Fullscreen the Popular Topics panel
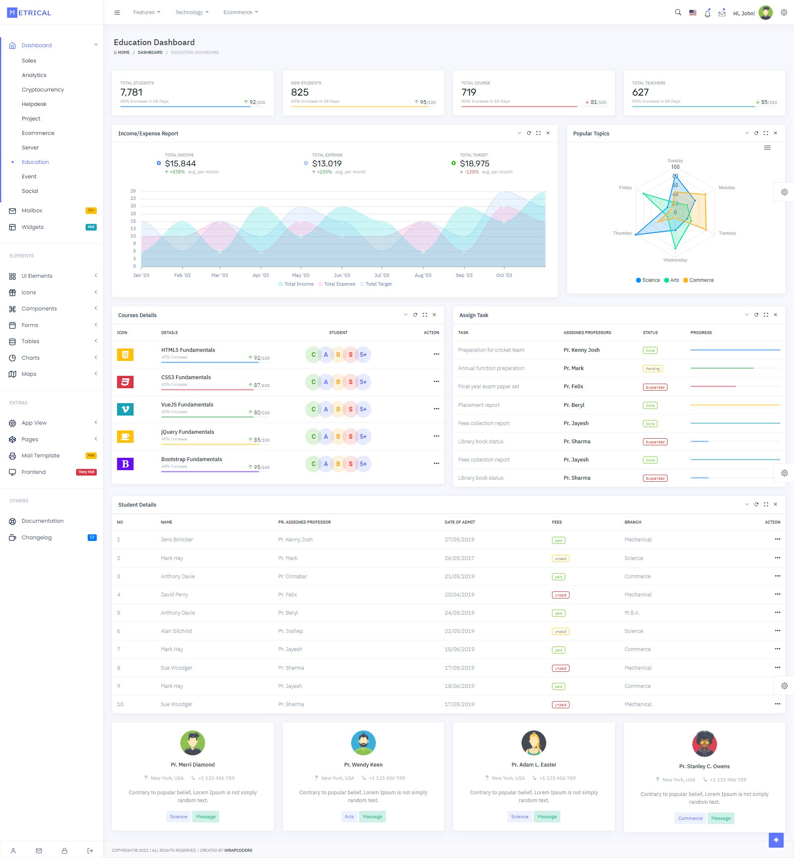The width and height of the screenshot is (794, 858). pyautogui.click(x=765, y=133)
